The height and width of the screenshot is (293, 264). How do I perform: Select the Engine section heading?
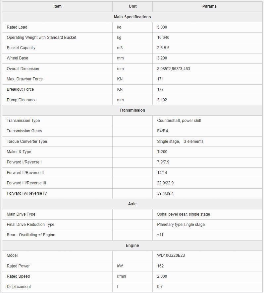tap(132, 245)
